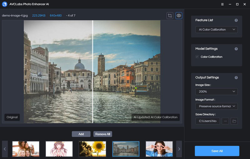This screenshot has height=159, width=250.
Task: Click the AI Updated: AI Color Calibration label
Action: [155, 117]
